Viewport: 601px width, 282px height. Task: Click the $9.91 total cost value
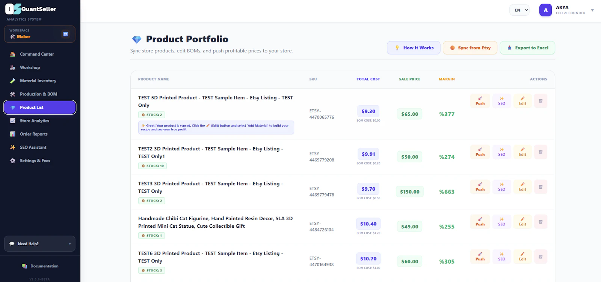[368, 154]
